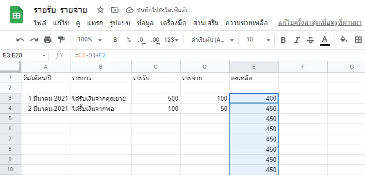This screenshot has height=175, width=365.
Task: Open the ข้อมูล menu
Action: (145, 23)
